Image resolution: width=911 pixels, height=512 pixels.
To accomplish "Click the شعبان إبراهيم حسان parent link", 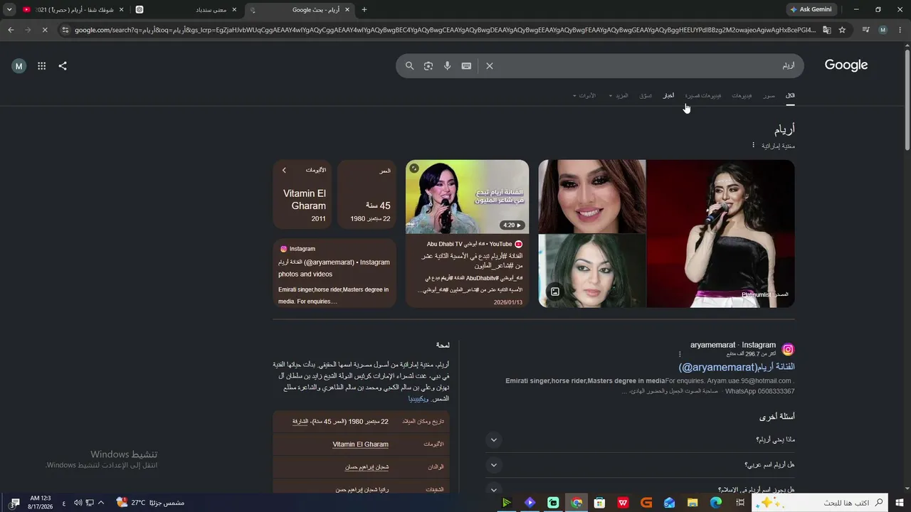I will 367,467.
